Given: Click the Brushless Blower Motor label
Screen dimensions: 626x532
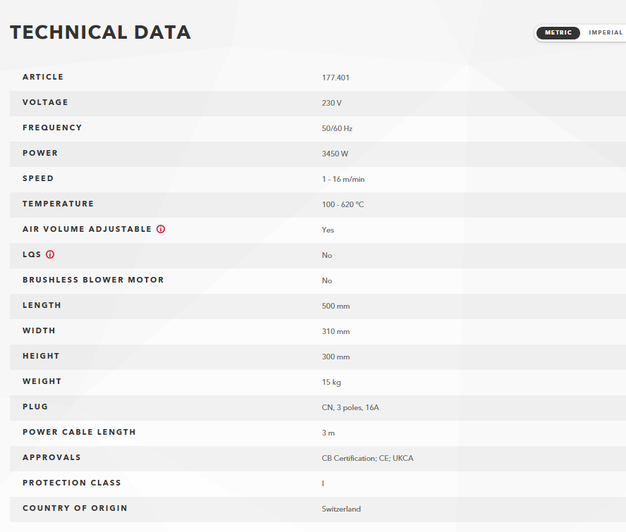Looking at the screenshot, I should coord(93,280).
